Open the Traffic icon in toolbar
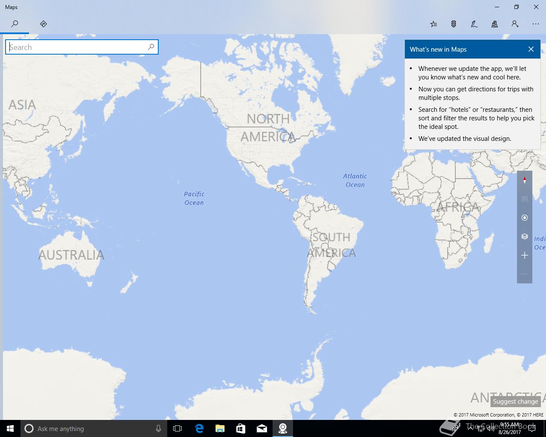Viewport: 546px width, 437px height. click(454, 24)
